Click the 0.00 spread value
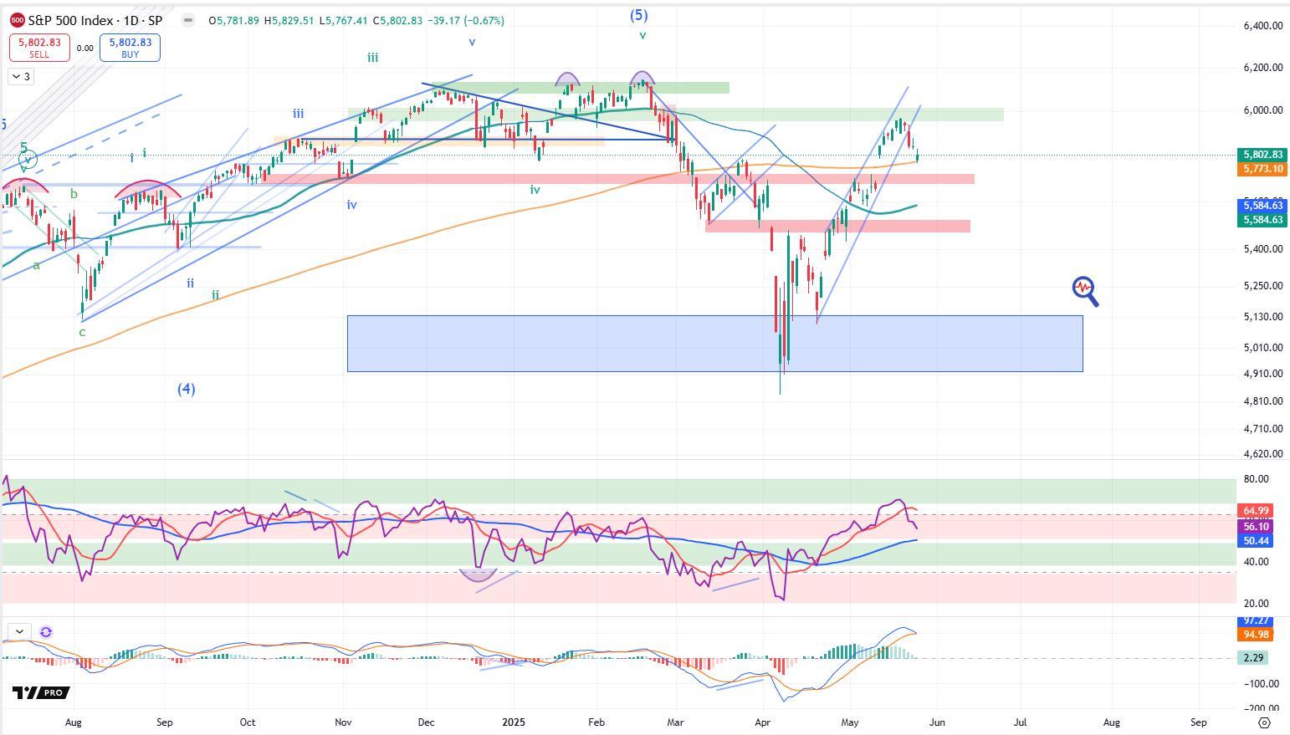This screenshot has height=735, width=1290. [x=84, y=48]
